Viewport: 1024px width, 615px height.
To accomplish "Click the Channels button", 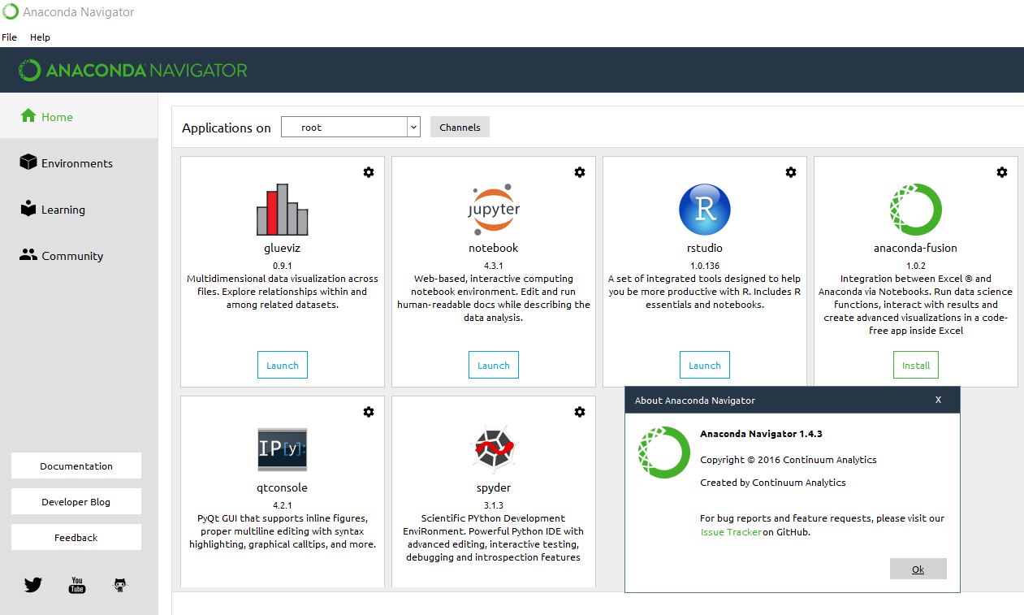I will coord(460,128).
